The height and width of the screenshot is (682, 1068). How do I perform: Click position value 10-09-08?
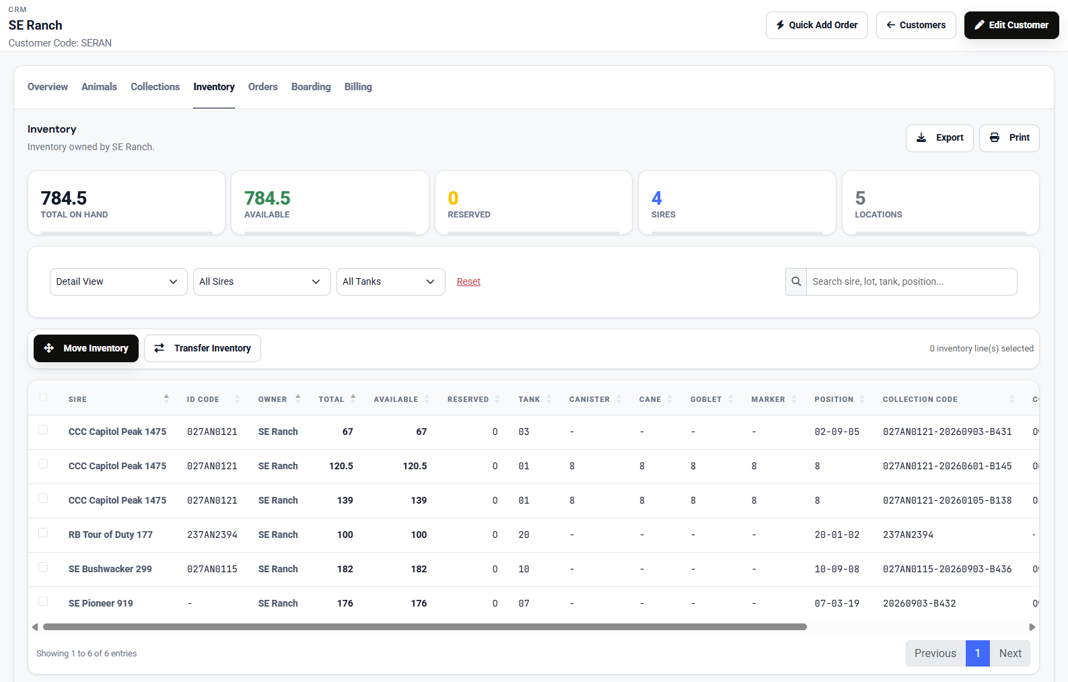[x=837, y=569]
